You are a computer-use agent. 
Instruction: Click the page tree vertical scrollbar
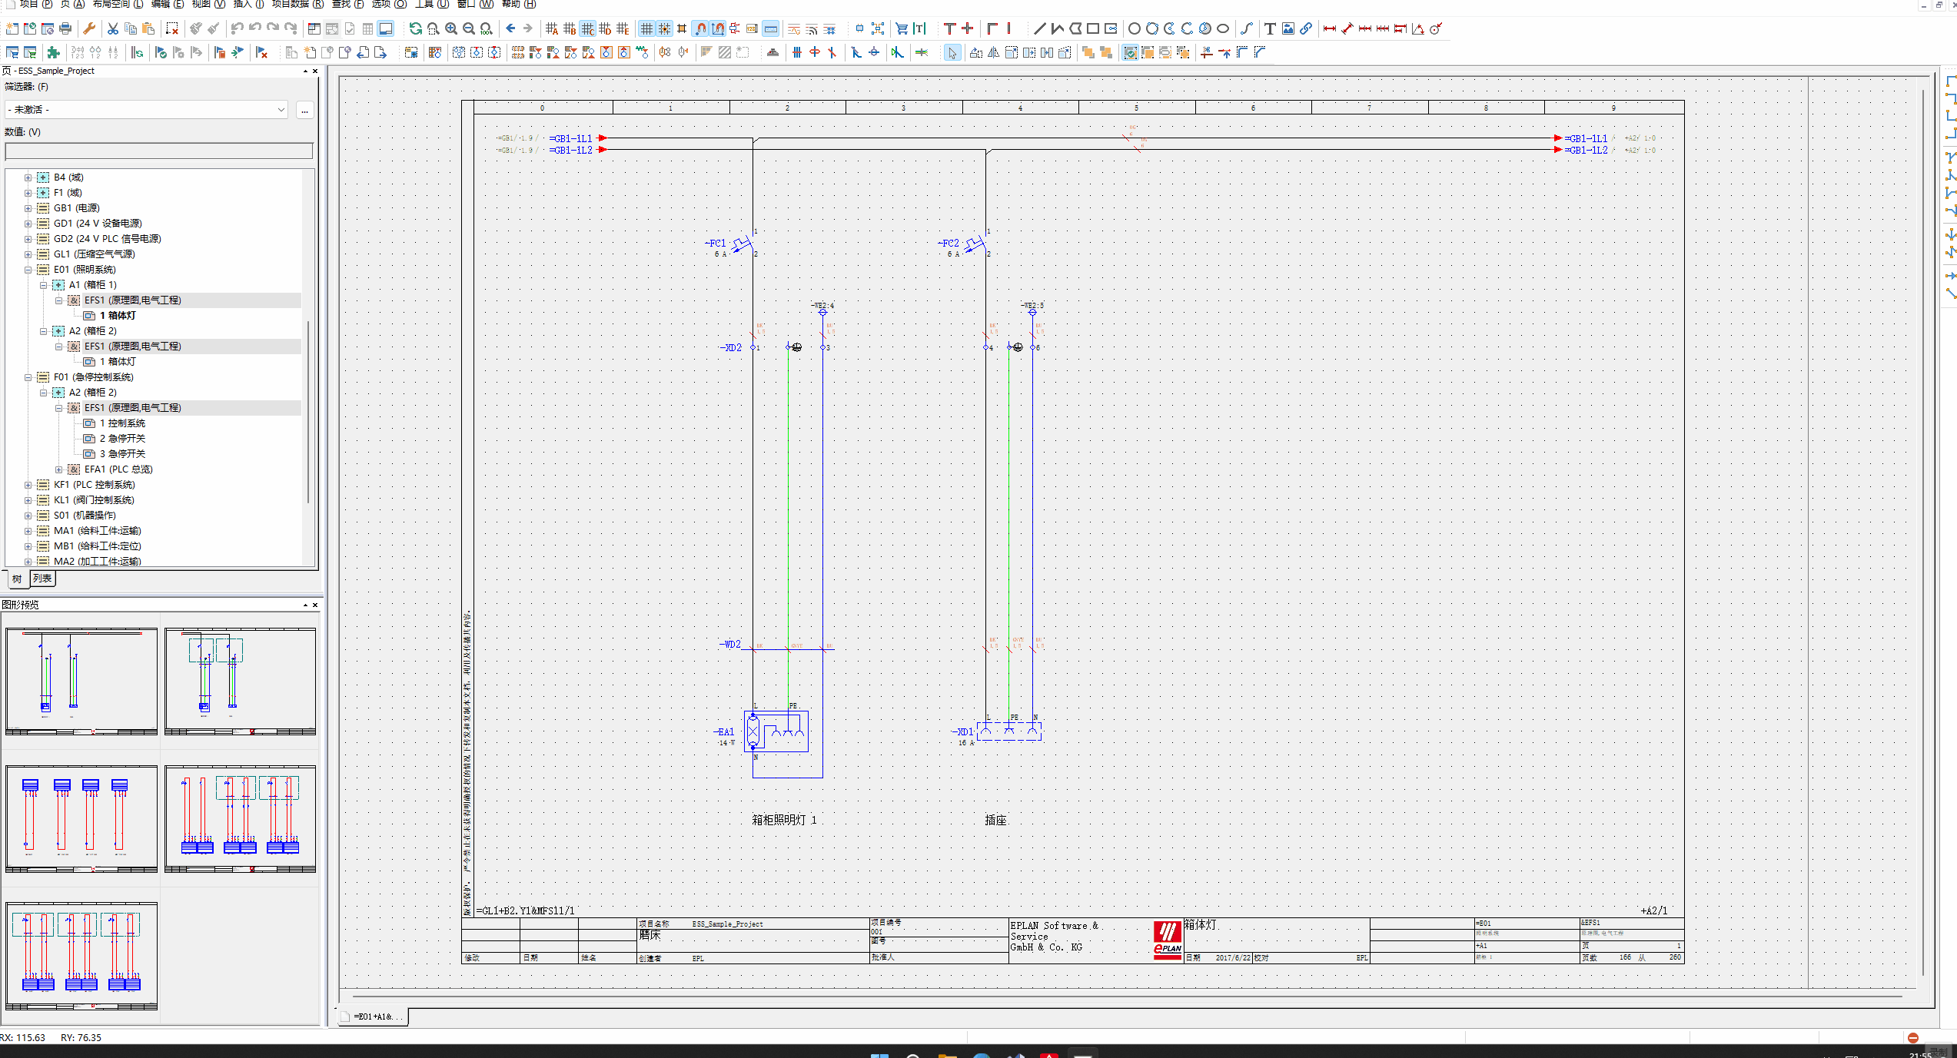click(x=308, y=411)
